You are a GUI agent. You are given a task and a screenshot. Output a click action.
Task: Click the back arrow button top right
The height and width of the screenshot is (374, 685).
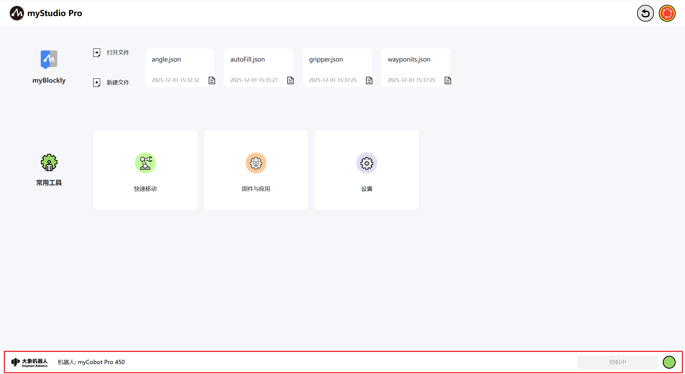click(x=645, y=13)
